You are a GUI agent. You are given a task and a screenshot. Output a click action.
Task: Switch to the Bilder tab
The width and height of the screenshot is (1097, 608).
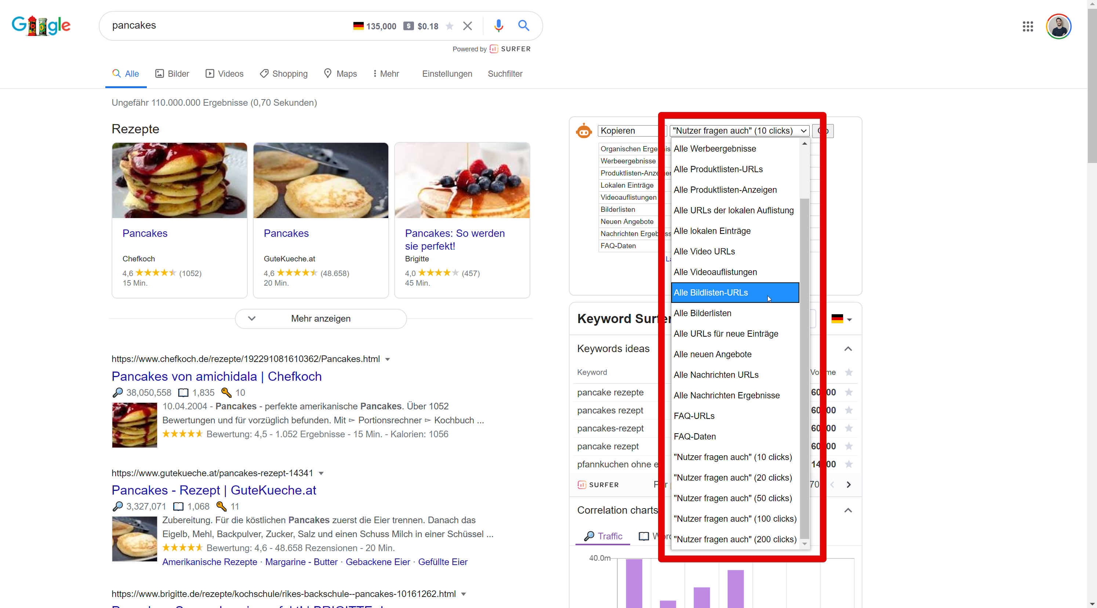point(172,74)
